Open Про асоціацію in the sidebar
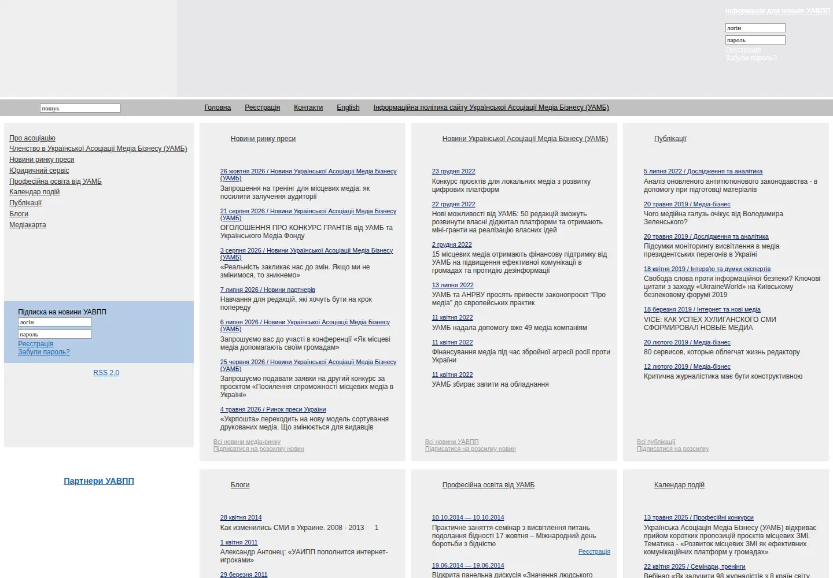This screenshot has height=578, width=833. pyautogui.click(x=32, y=138)
